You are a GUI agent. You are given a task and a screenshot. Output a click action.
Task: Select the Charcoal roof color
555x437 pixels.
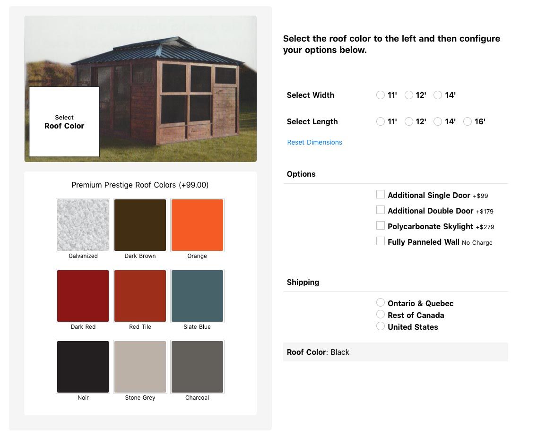pyautogui.click(x=197, y=367)
